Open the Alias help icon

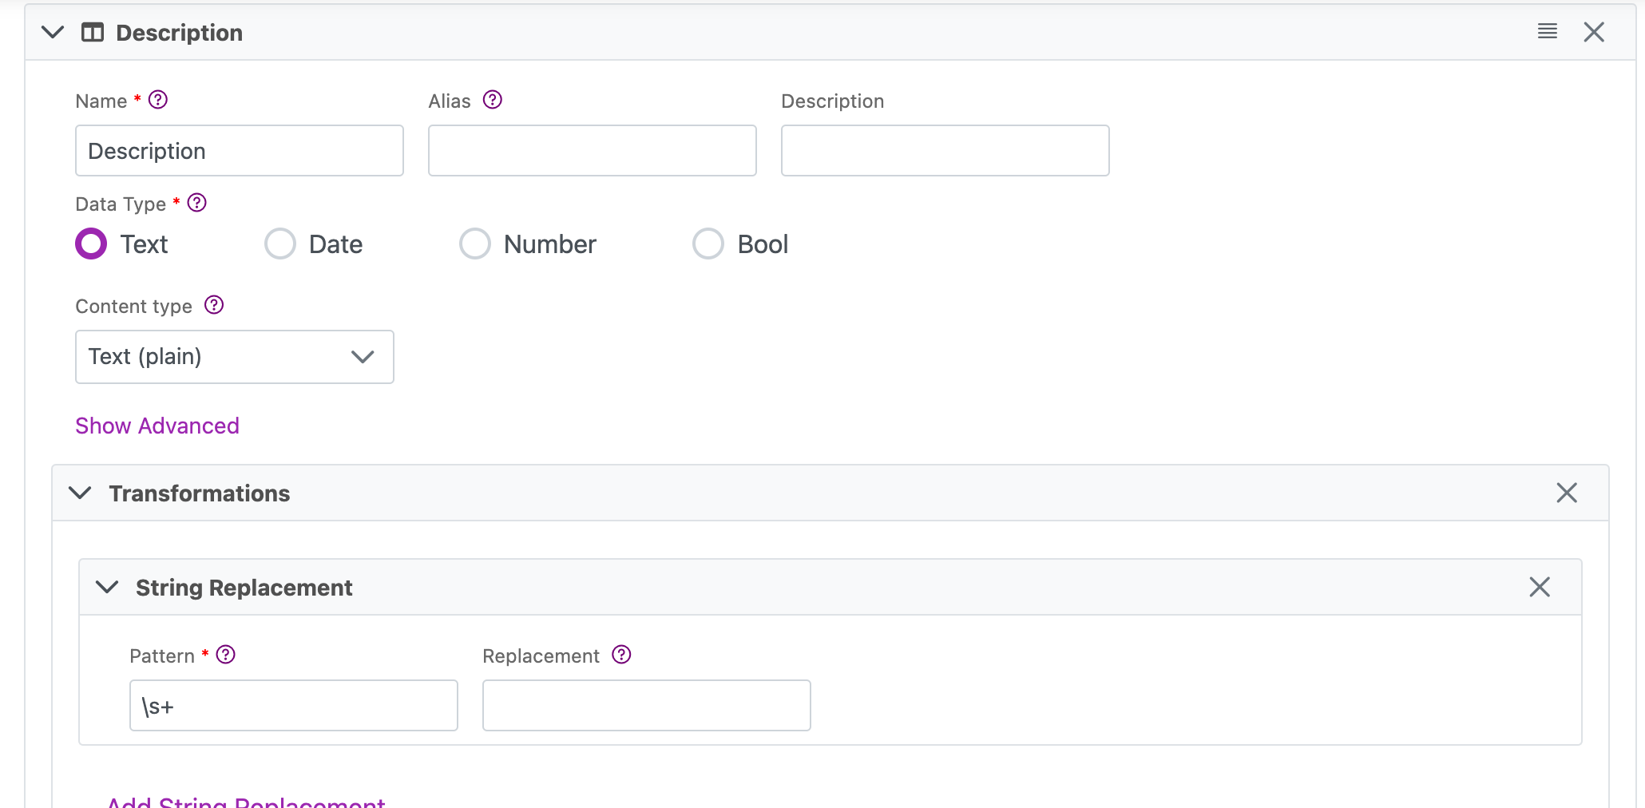pyautogui.click(x=493, y=100)
